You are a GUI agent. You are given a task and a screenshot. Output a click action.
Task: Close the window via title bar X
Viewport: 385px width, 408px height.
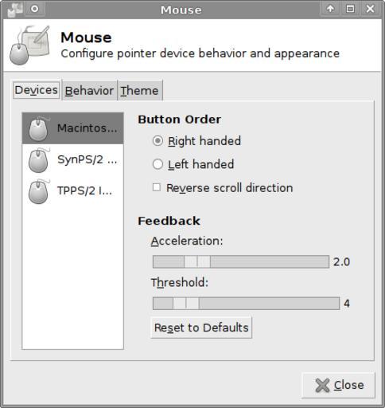[x=371, y=9]
